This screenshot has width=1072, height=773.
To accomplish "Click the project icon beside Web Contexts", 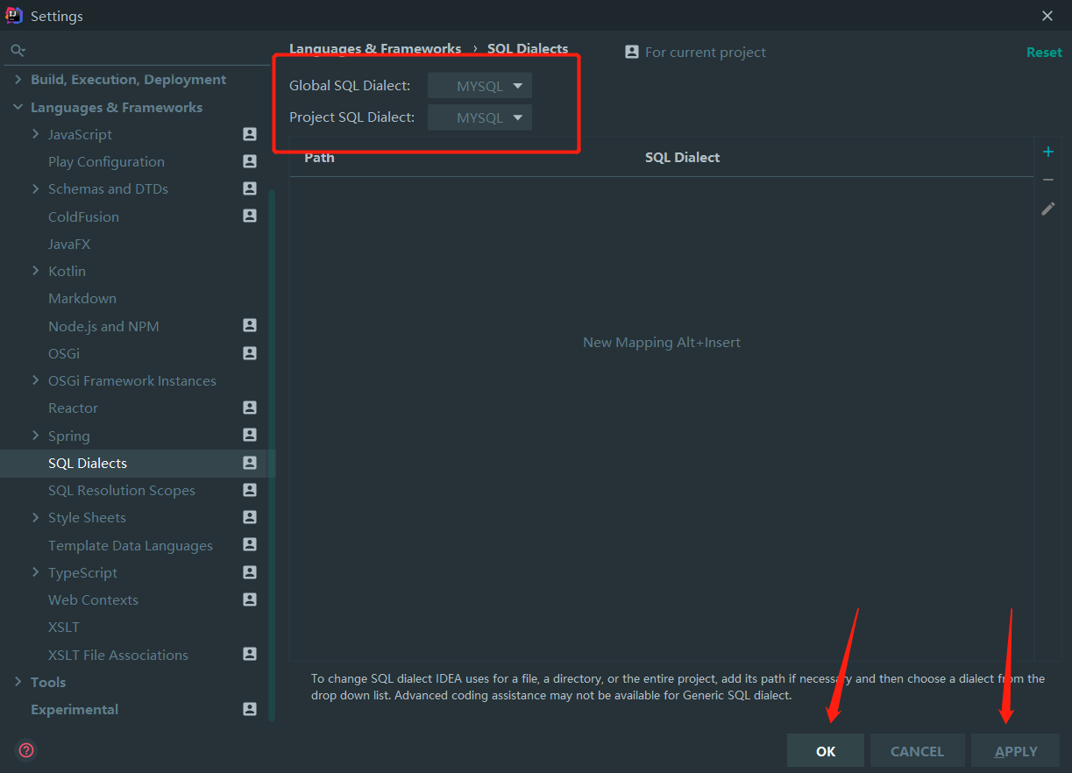I will [x=250, y=599].
